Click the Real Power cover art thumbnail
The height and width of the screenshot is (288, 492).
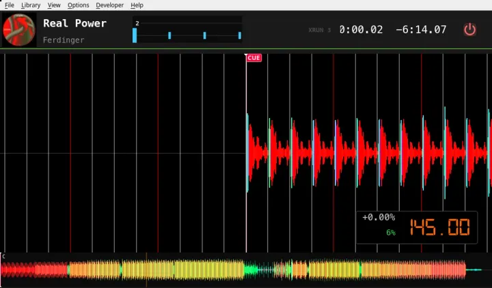click(x=19, y=30)
